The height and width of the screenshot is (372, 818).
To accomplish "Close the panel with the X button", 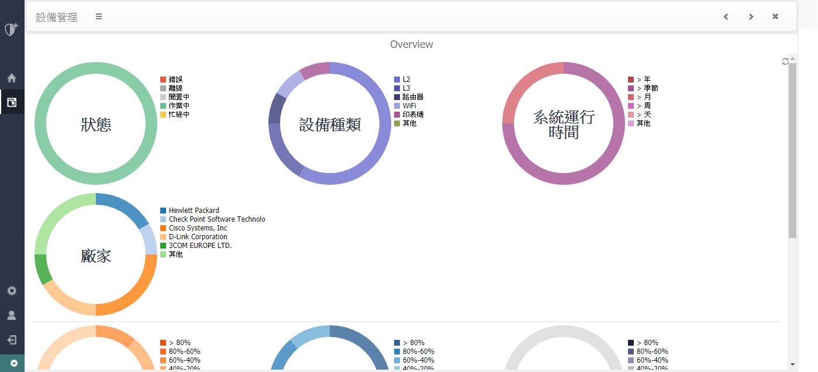I will point(775,17).
